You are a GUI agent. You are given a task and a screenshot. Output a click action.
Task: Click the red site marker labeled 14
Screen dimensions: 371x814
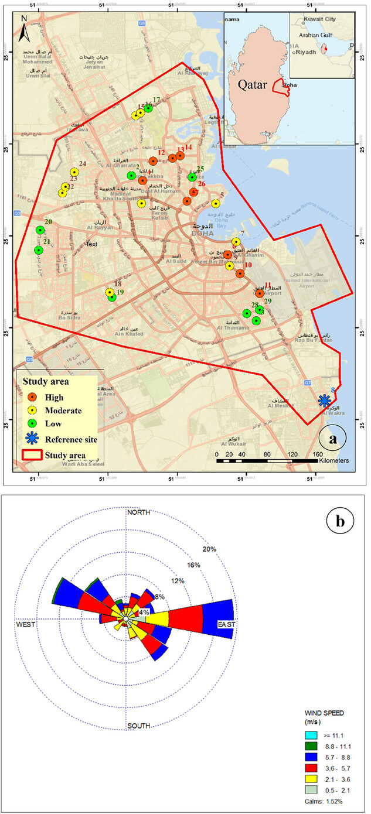181,156
